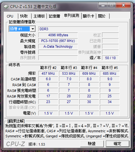
Task: Click the 4096 MBytes module size field
Action: click(58, 35)
